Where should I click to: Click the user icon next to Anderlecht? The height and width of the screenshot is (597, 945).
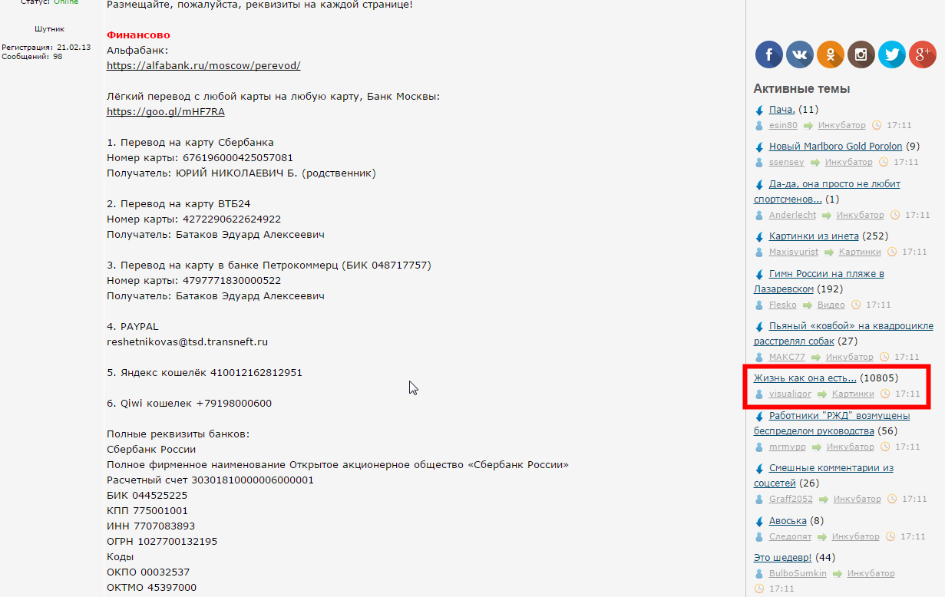point(759,216)
